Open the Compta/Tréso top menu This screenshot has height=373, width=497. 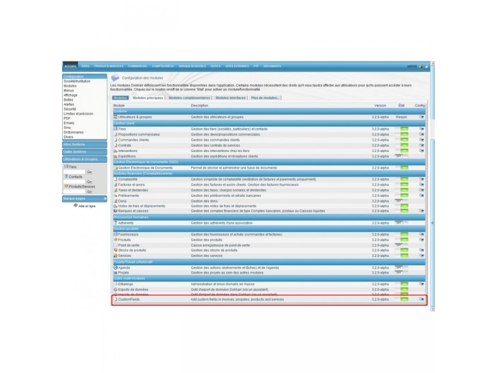click(x=163, y=66)
